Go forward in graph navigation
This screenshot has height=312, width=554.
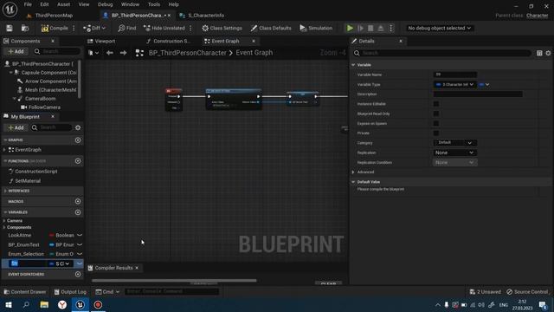(123, 53)
